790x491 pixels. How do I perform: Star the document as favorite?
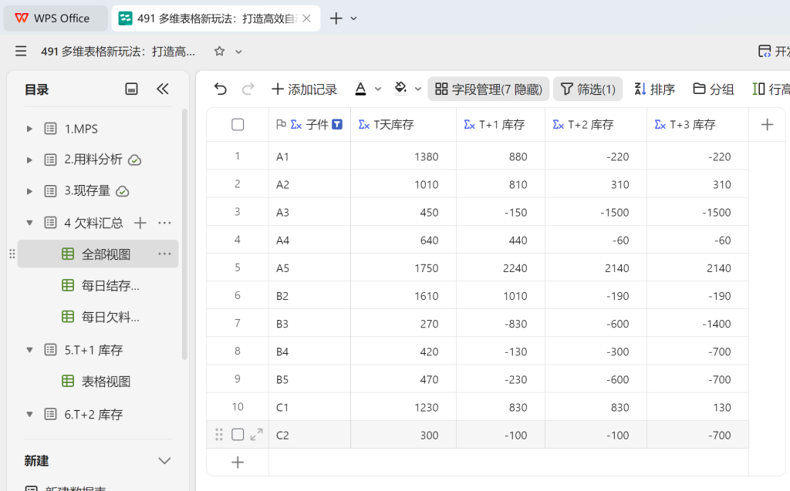[219, 51]
